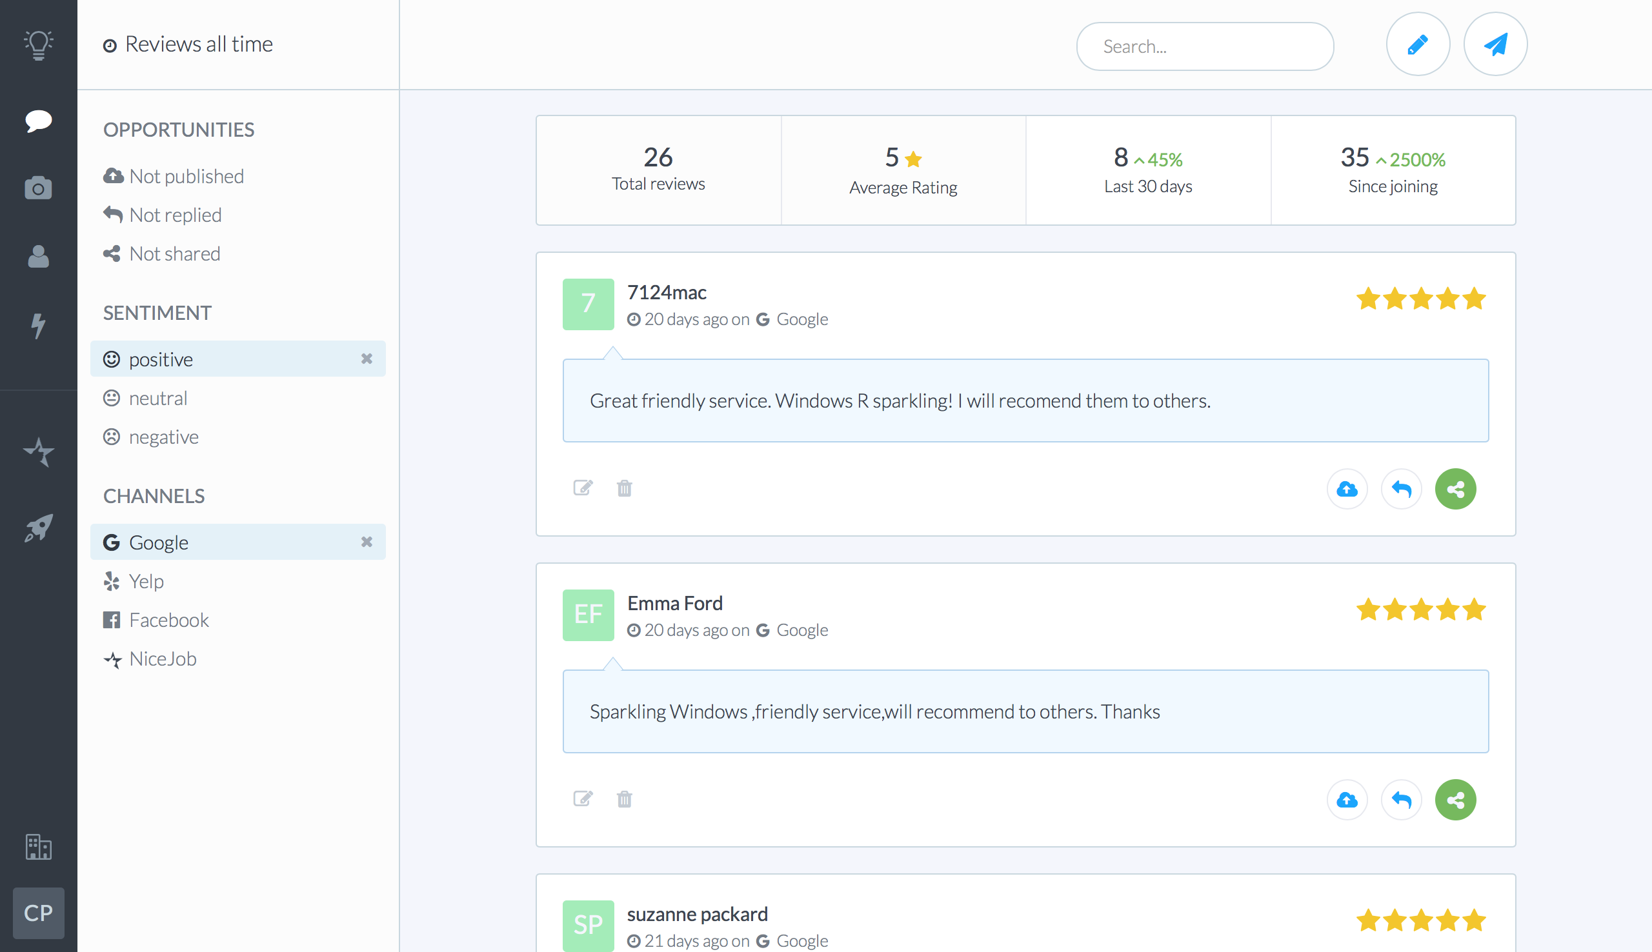This screenshot has width=1652, height=952.
Task: Click the Search input field
Action: tap(1204, 46)
